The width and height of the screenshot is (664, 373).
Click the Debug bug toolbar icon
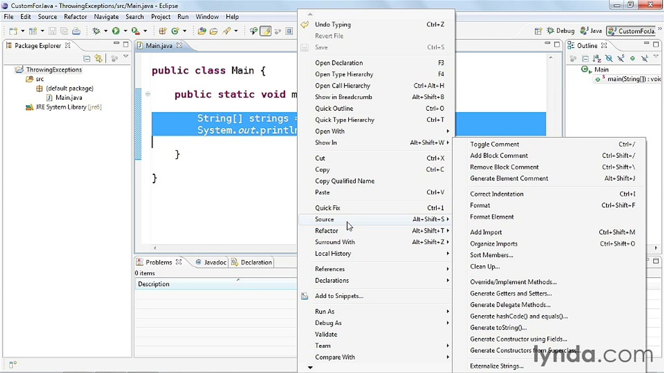tap(96, 31)
